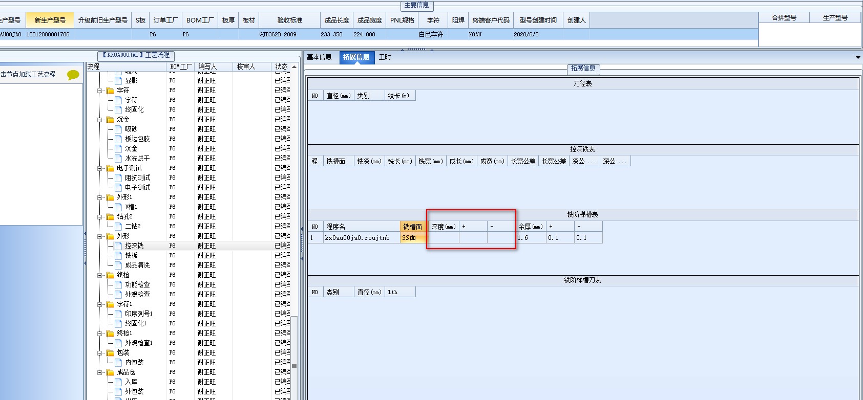Viewport: 863px width, 400px height.
Task: Select the 拓展信息 tab
Action: [x=356, y=57]
